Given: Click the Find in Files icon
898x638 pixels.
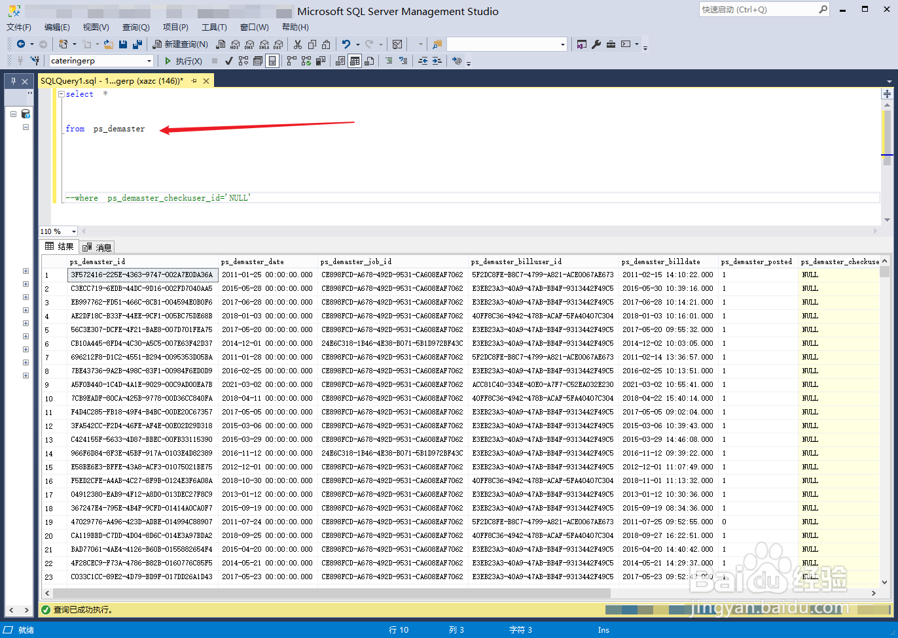Looking at the screenshot, I should pos(437,44).
